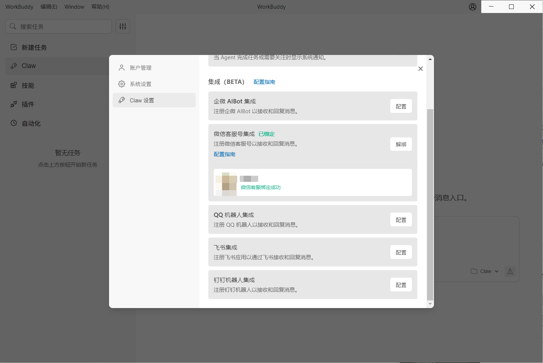Start a 新建任务 new task
543x363 pixels.
click(34, 47)
